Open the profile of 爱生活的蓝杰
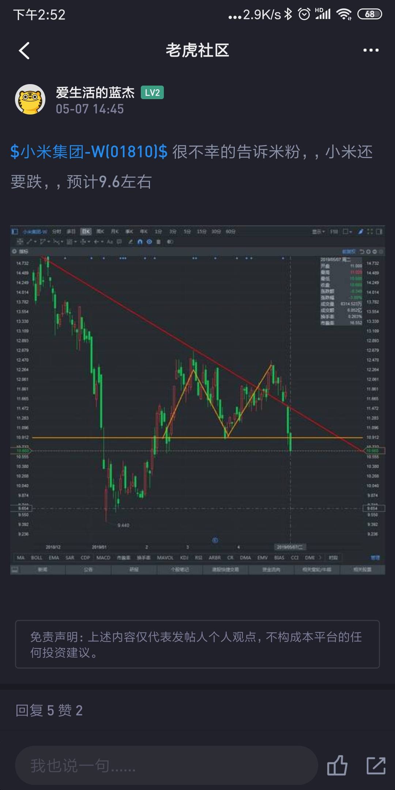Screen dimensions: 395x790 point(95,93)
